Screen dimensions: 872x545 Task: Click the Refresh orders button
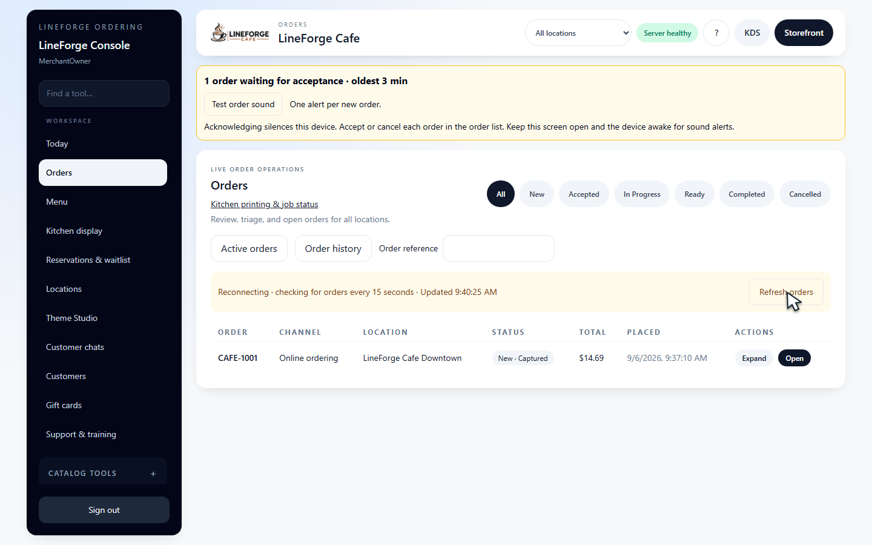(786, 292)
